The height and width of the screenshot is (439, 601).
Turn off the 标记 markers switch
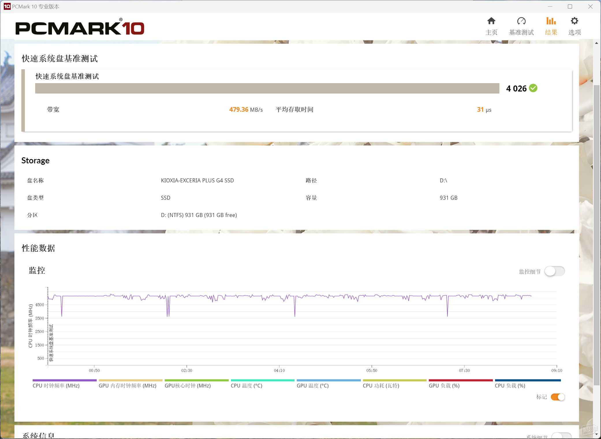point(558,397)
